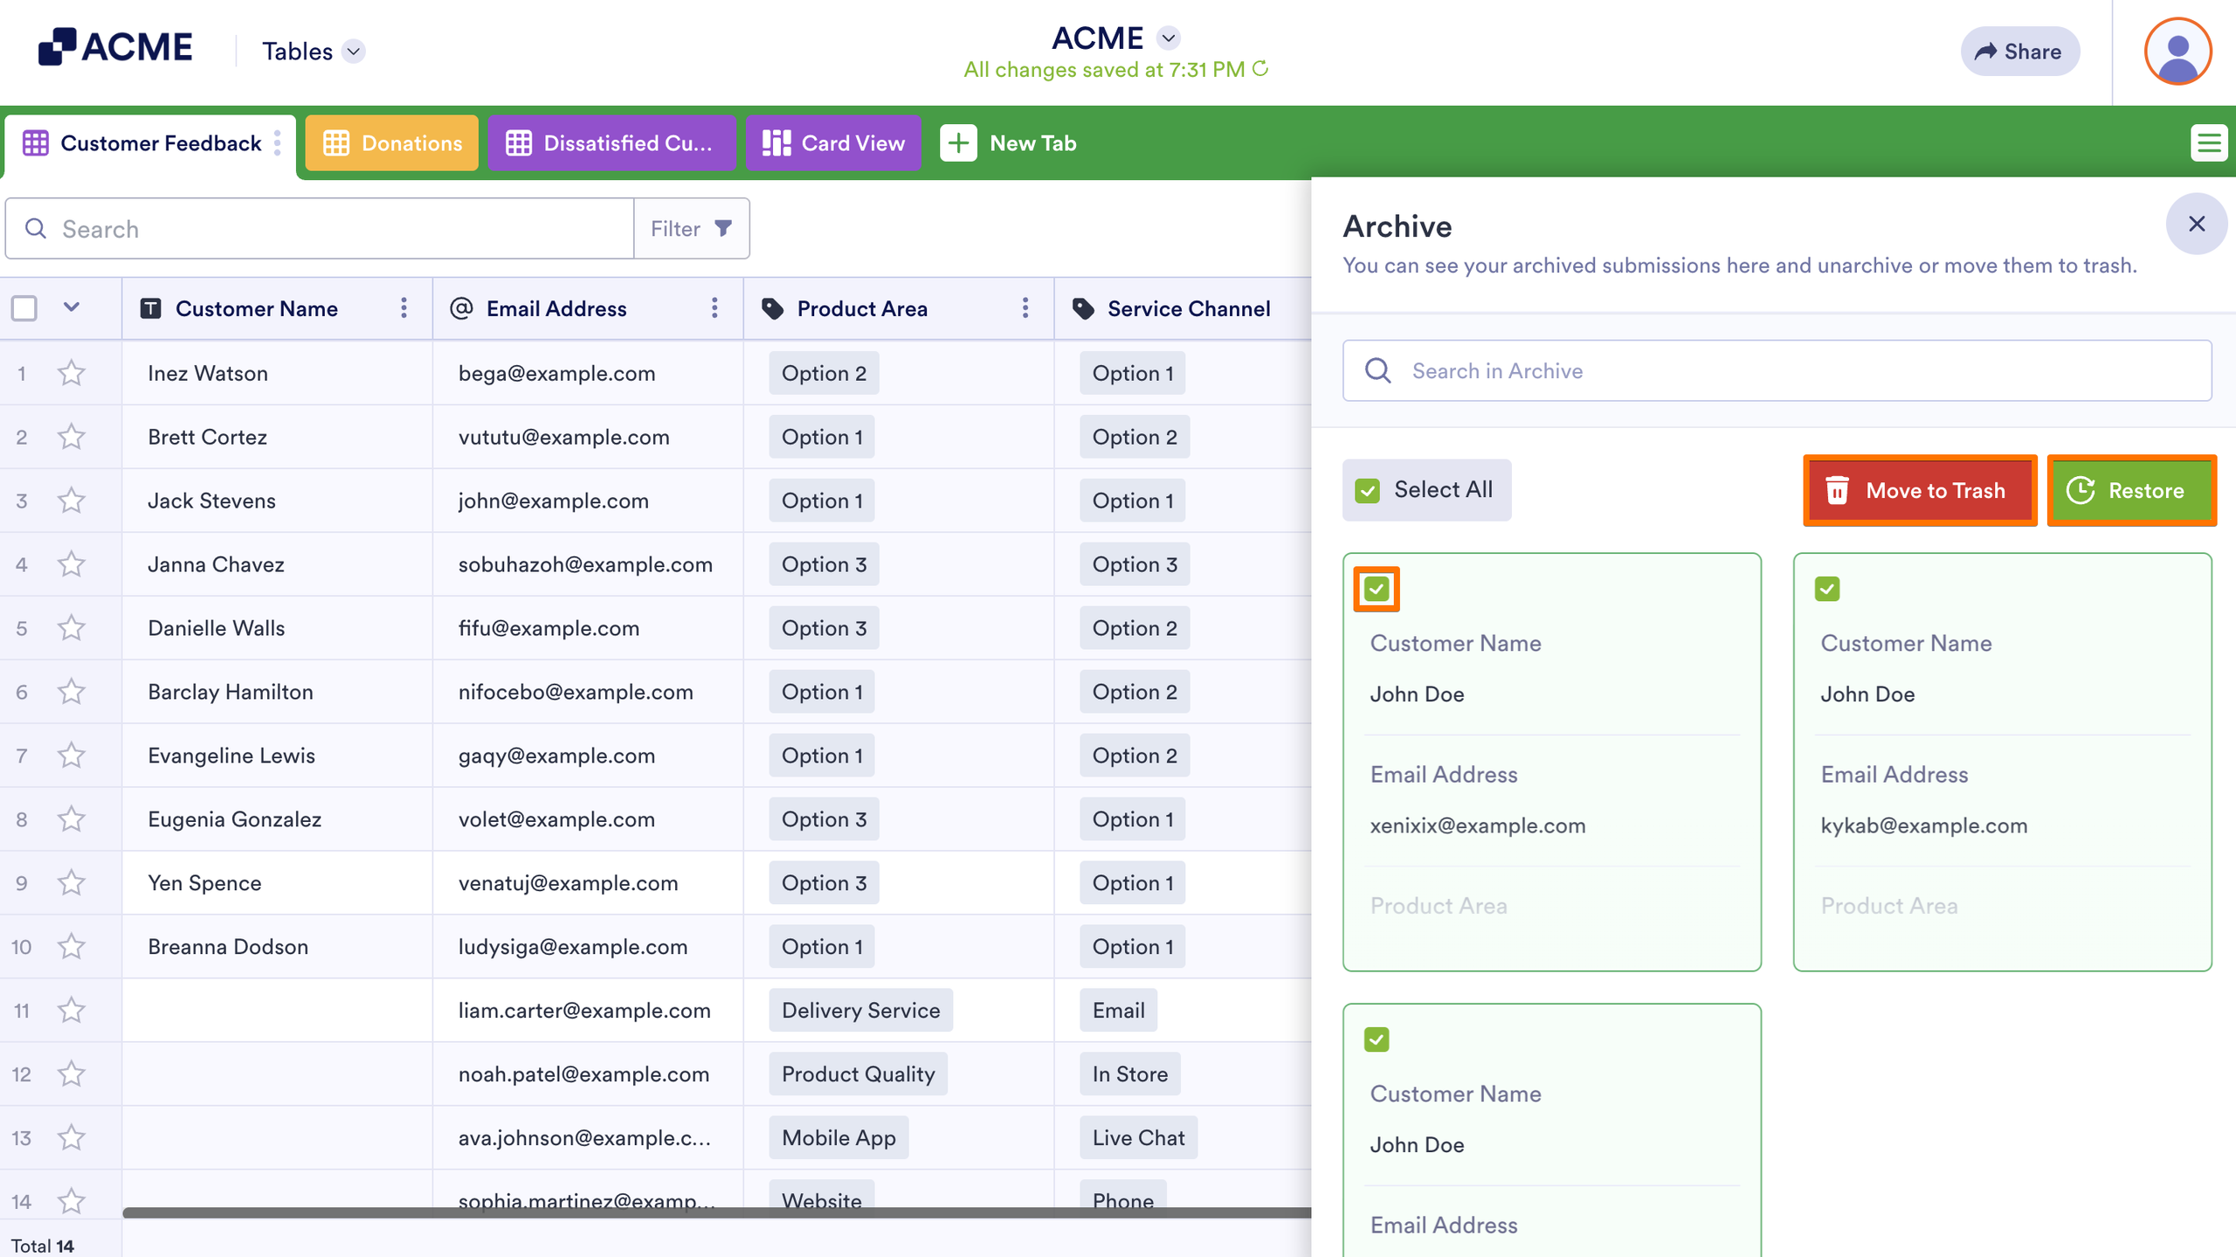This screenshot has width=2236, height=1257.
Task: Open Customer Name column options menu
Action: tap(404, 308)
